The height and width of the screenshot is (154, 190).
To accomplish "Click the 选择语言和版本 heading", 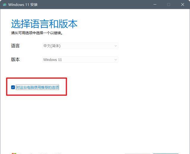I will 44,24.
